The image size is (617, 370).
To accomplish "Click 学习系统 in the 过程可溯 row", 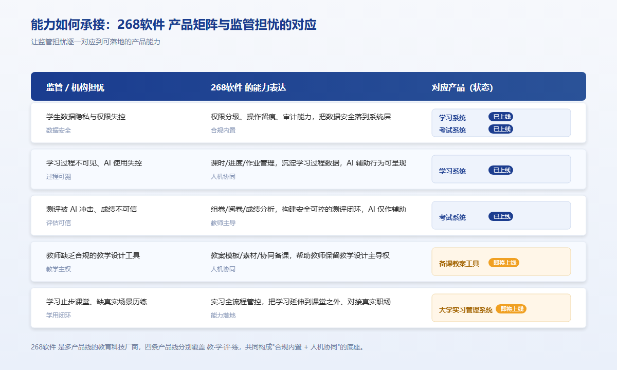I will [452, 171].
